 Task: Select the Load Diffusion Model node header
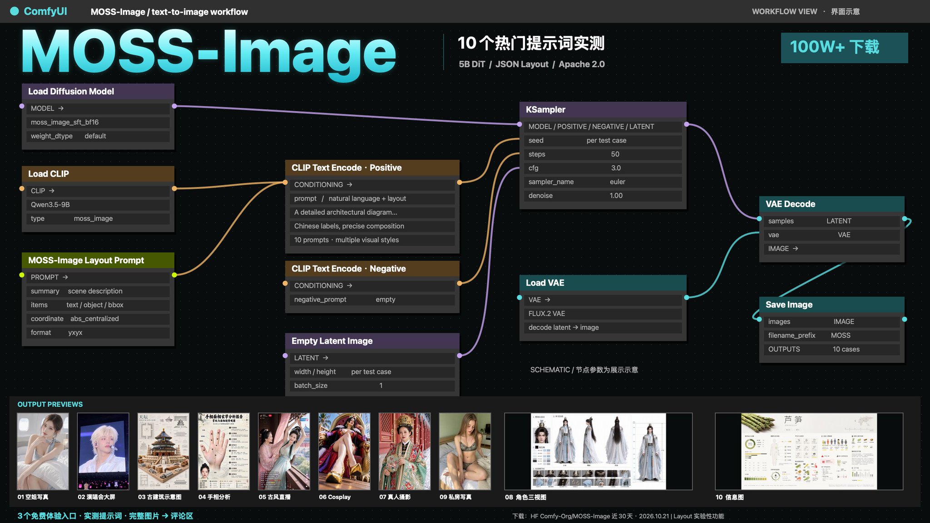[x=98, y=91]
